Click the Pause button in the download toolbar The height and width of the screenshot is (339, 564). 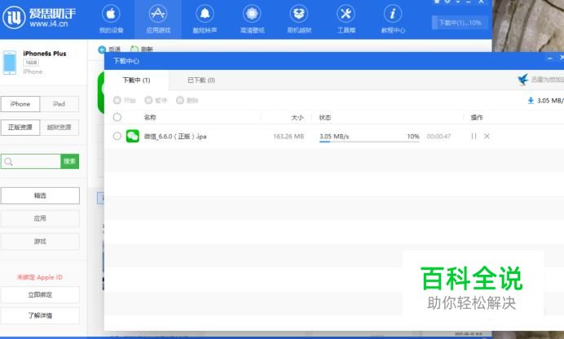click(156, 101)
